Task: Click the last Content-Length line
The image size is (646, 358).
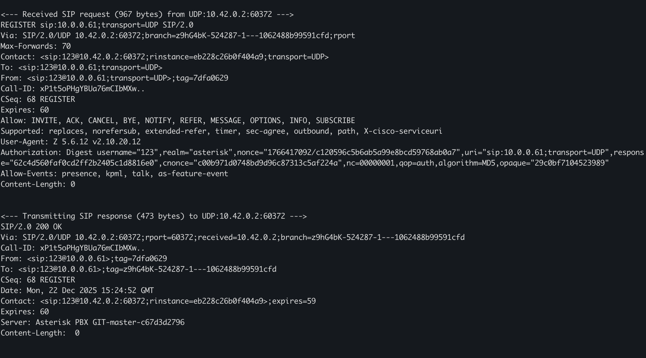Action: 40,333
